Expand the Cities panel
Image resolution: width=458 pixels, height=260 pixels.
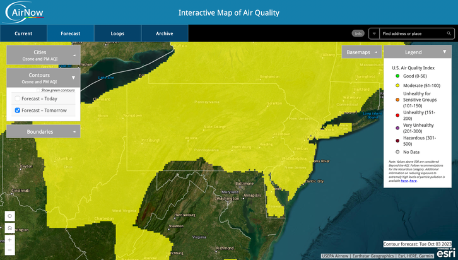point(74,55)
